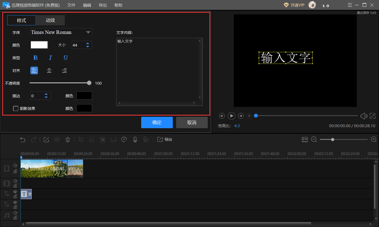Open the edit clip pencil icon

click(x=46, y=140)
